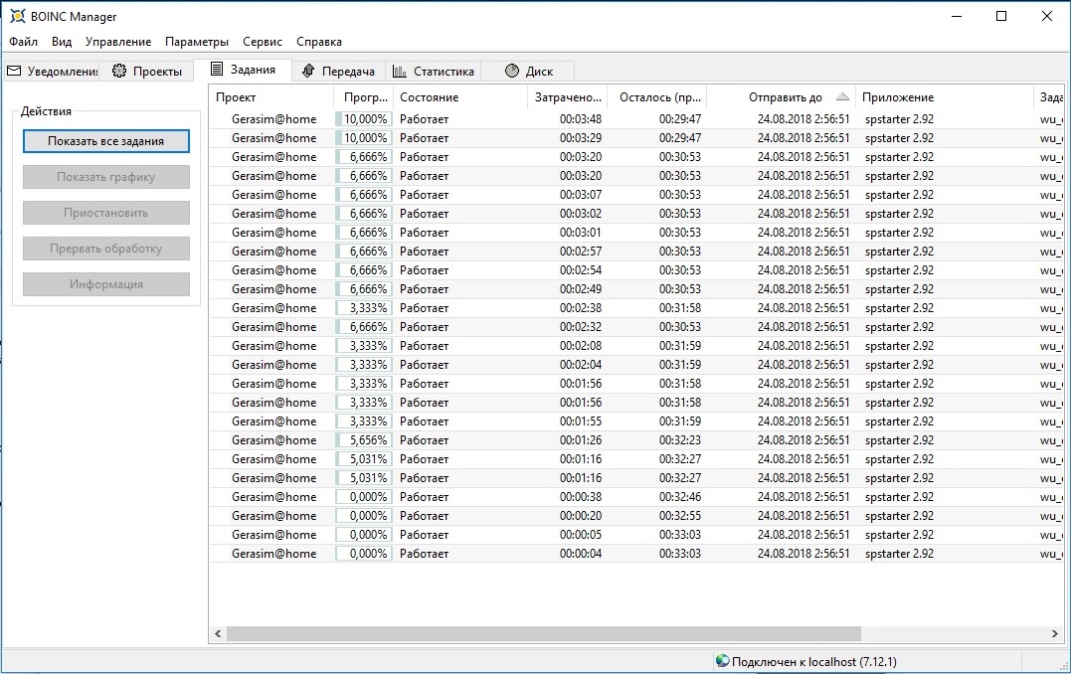1071x674 pixels.
Task: Sort by the Прогр... column header
Action: 364,97
